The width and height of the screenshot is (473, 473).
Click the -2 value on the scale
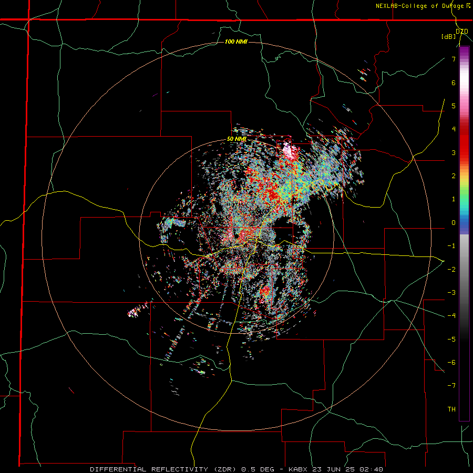[451, 269]
